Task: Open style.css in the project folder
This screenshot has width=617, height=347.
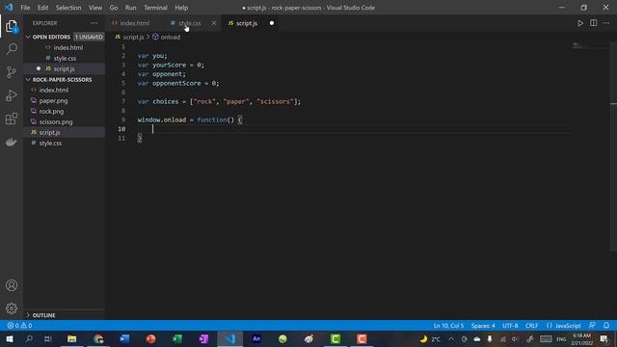Action: tap(50, 144)
